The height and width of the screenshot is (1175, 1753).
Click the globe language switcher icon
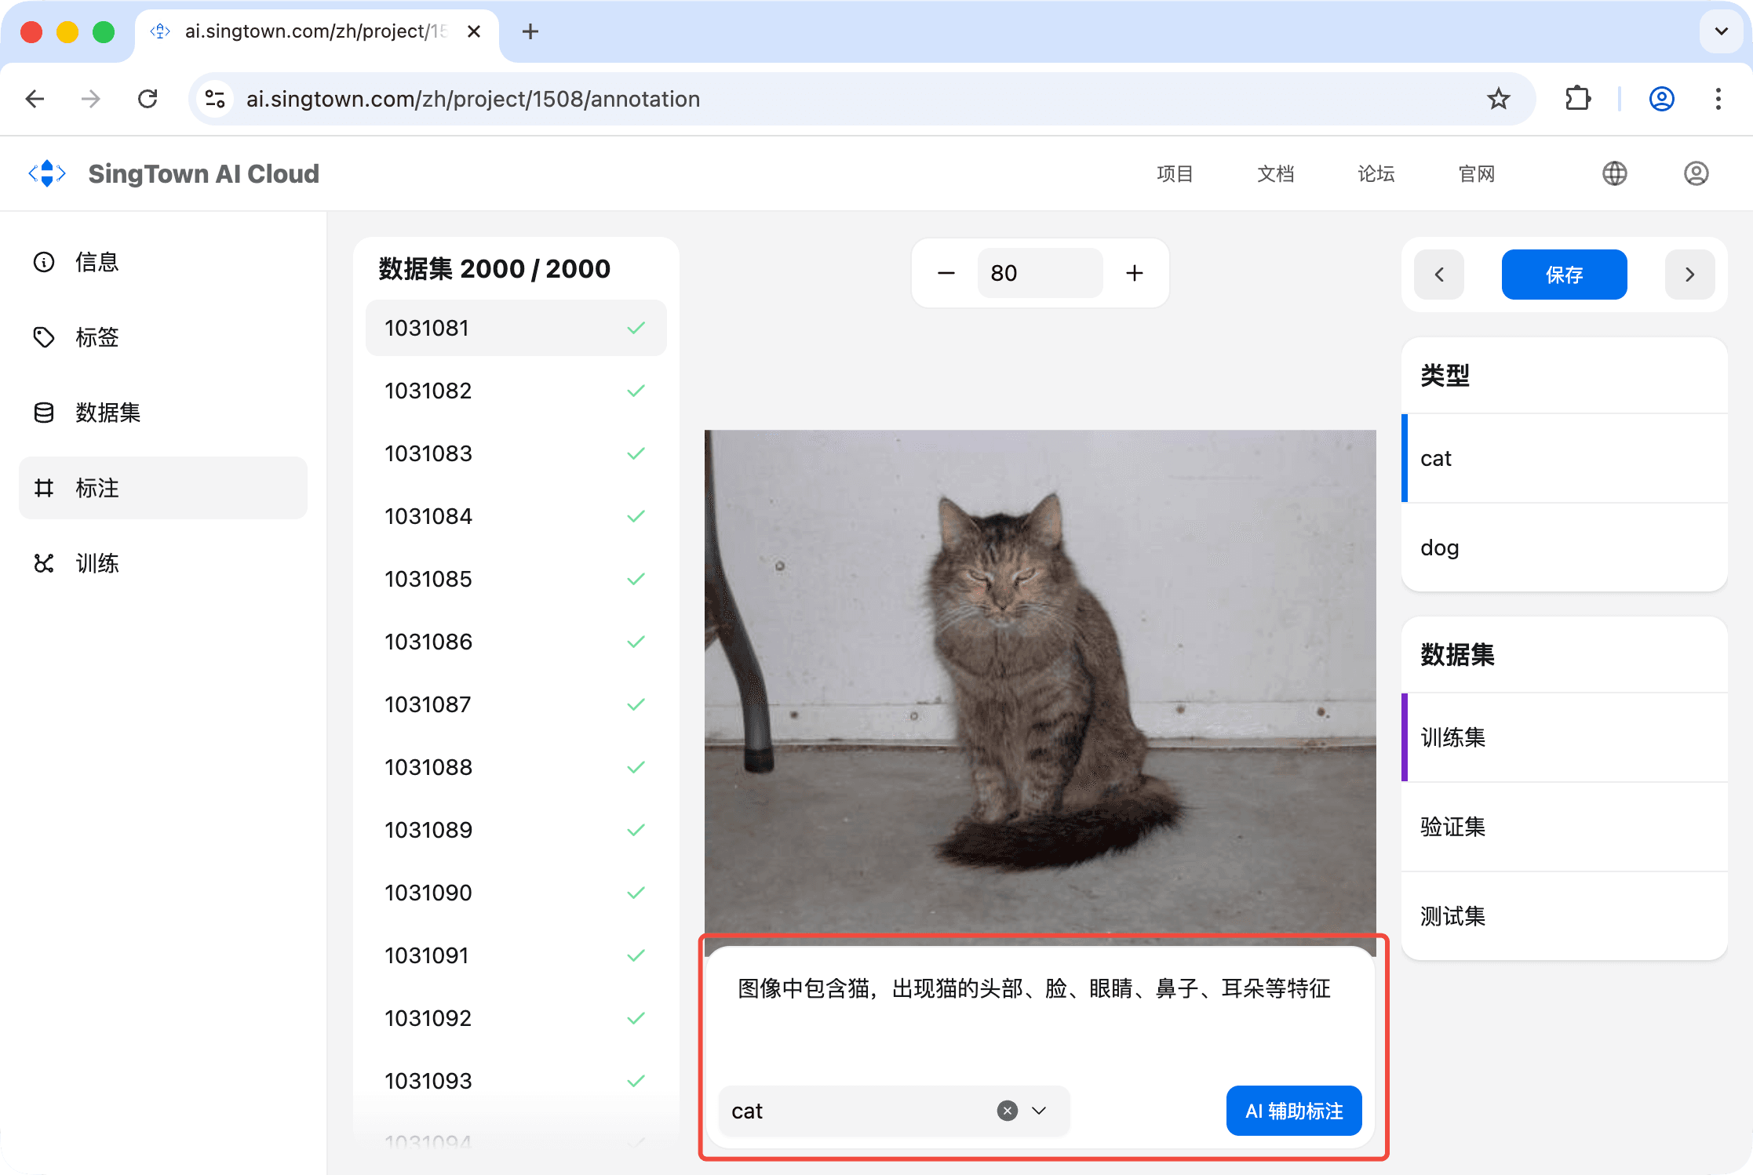1614,173
